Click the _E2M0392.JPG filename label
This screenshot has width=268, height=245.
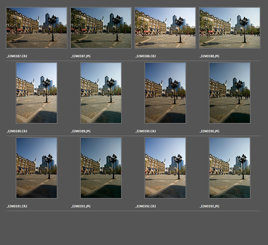pyautogui.click(x=210, y=206)
